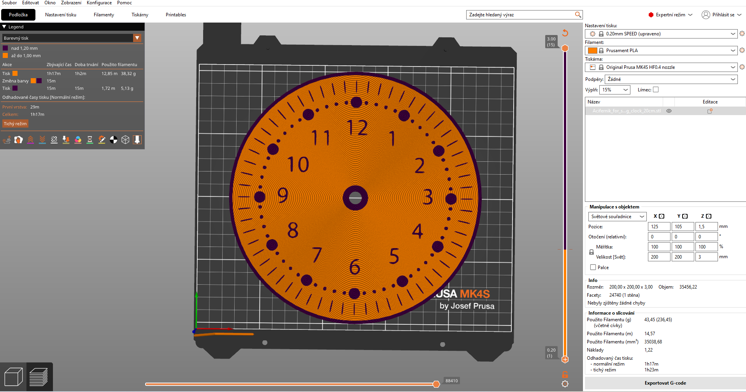Toggle visibility eye for Acifernik clock STL

[x=669, y=111]
